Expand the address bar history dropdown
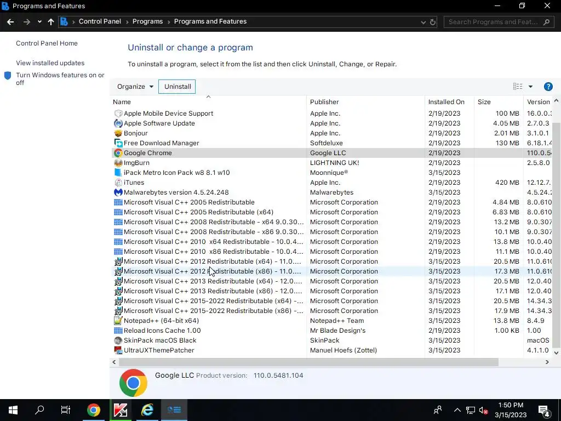 (423, 22)
